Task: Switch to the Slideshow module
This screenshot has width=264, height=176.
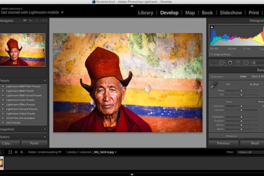Action: [x=231, y=13]
